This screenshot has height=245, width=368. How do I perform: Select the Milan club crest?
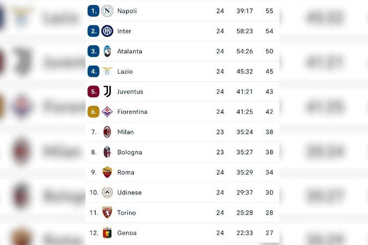[107, 132]
